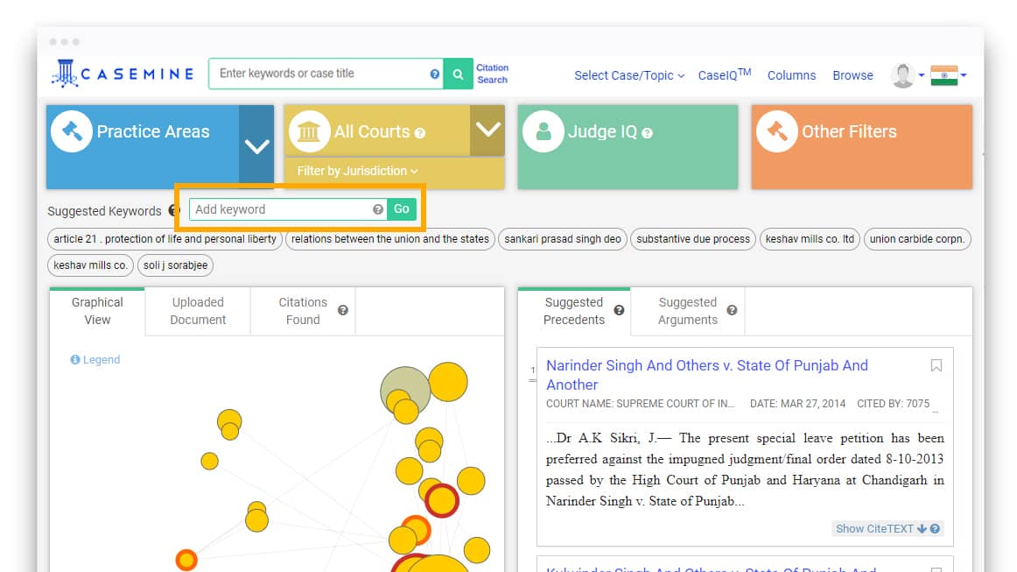
Task: Open the Narinder Singh case title link
Action: pyautogui.click(x=707, y=365)
